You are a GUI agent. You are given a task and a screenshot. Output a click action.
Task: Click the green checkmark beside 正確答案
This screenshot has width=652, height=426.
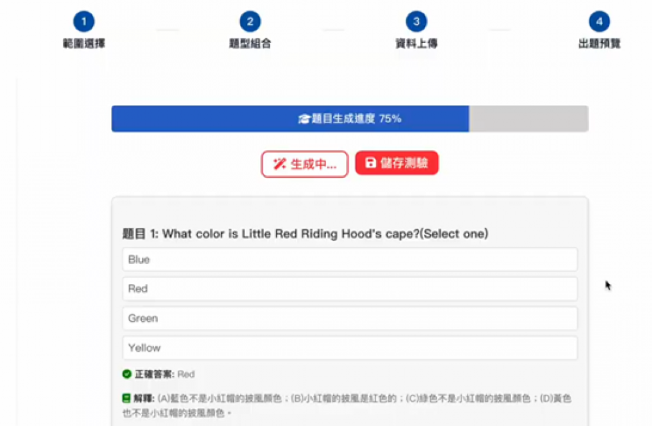coord(127,375)
